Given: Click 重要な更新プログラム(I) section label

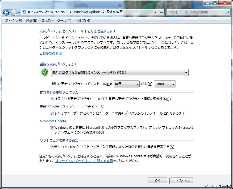Looking at the screenshot, I should tap(58, 64).
